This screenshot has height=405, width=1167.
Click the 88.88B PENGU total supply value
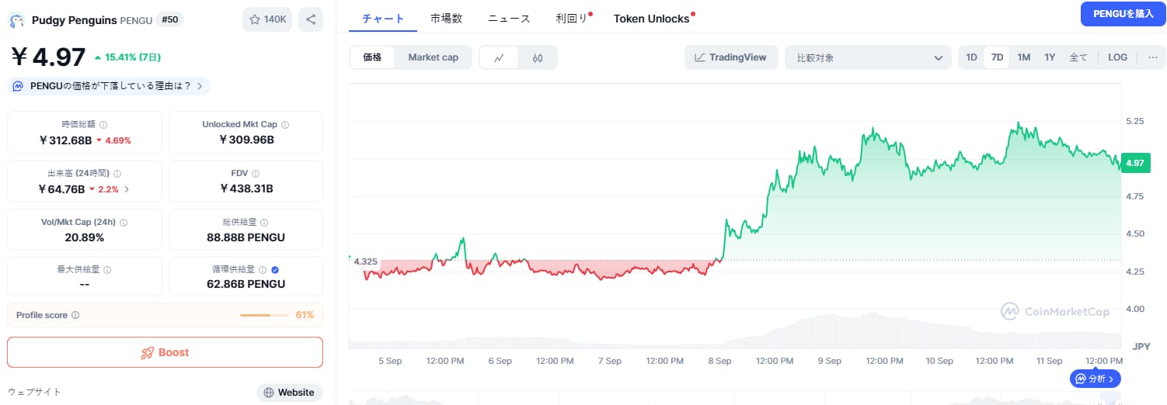tap(246, 237)
